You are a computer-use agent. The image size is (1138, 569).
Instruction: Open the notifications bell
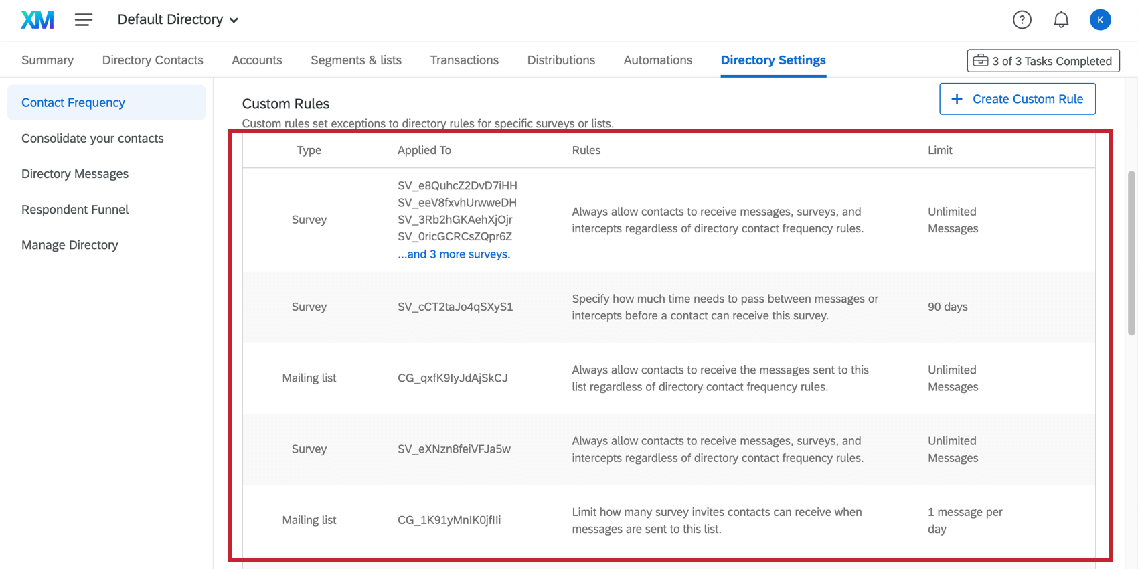[1061, 20]
